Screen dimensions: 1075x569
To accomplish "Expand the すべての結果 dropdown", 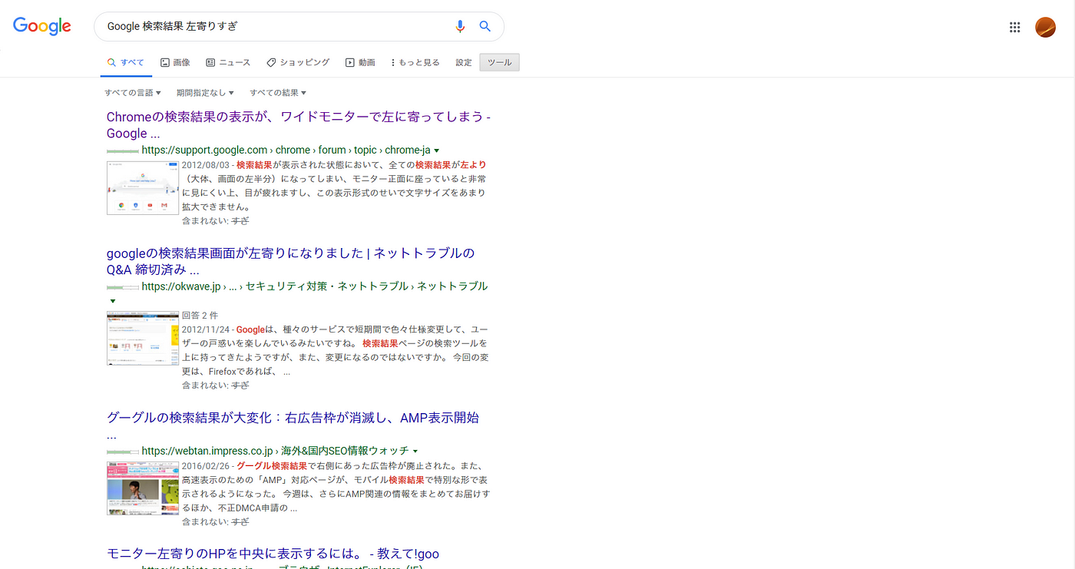I will [x=278, y=93].
